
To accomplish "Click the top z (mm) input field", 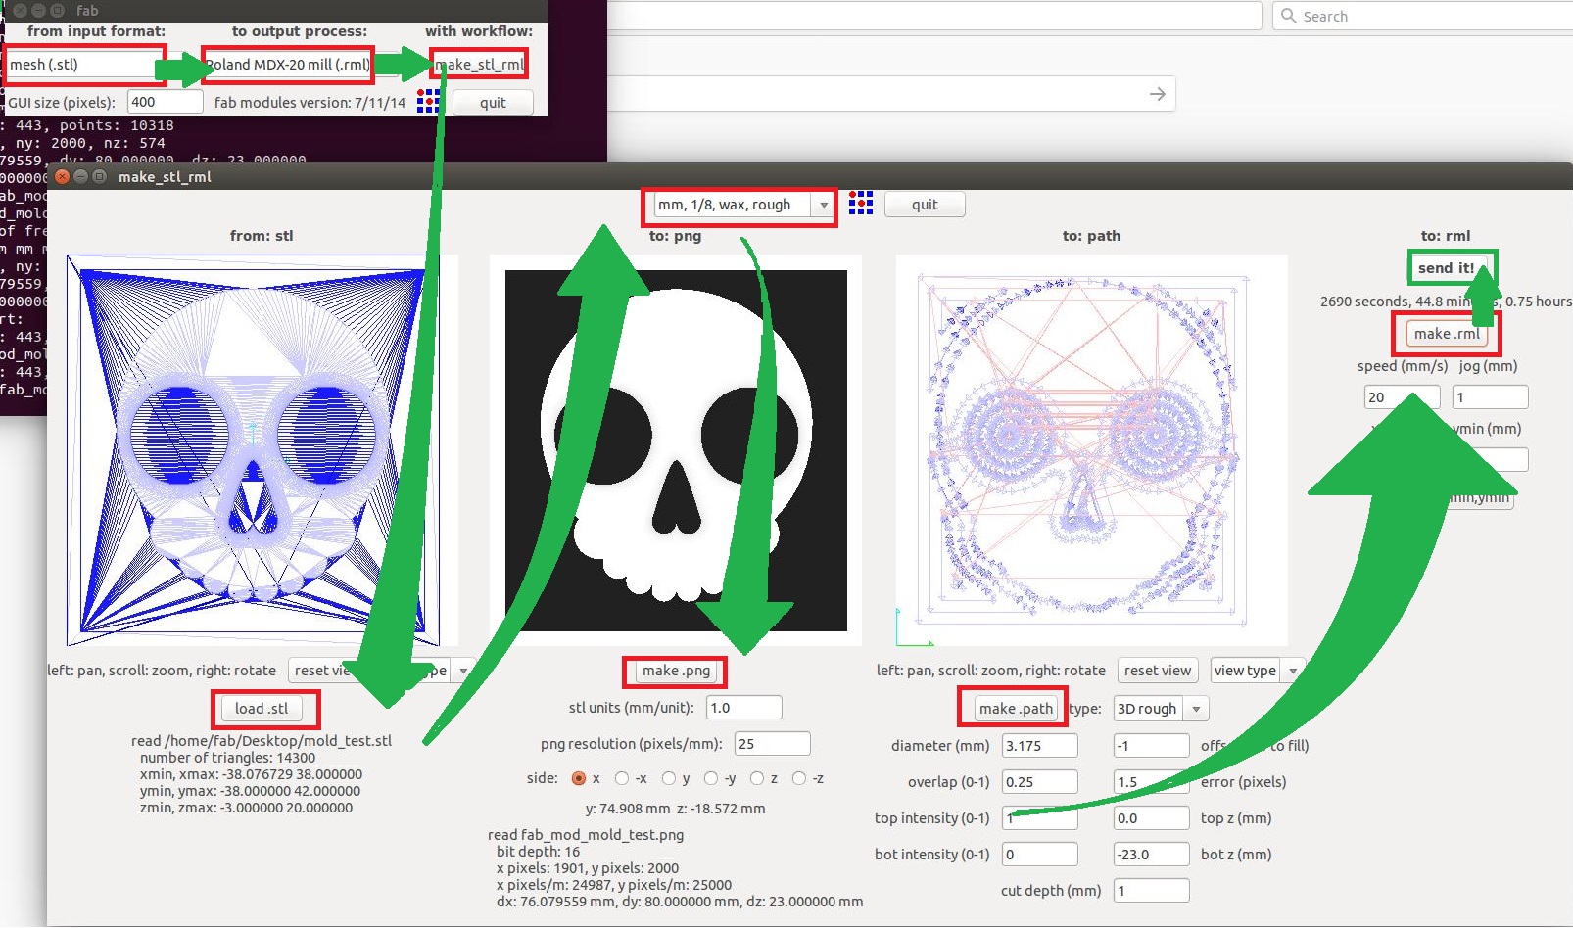I will click(x=1152, y=818).
